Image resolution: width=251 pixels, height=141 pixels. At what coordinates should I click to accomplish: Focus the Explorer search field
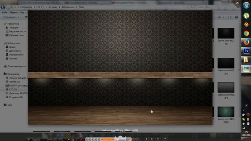pyautogui.click(x=216, y=7)
